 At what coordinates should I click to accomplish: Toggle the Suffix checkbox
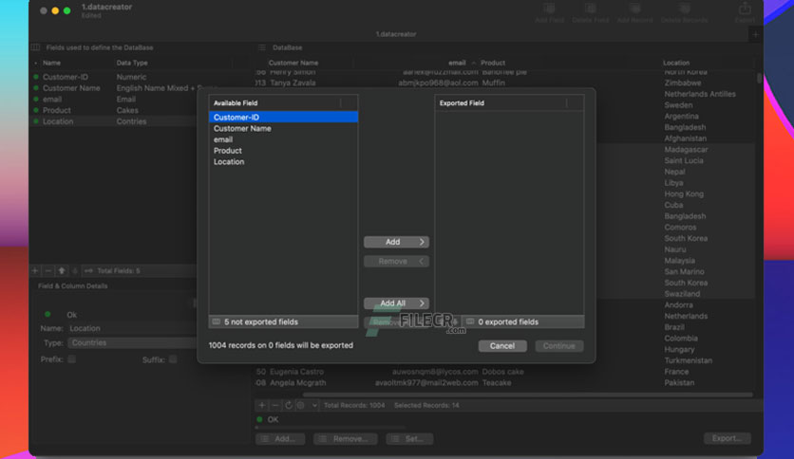pyautogui.click(x=173, y=359)
